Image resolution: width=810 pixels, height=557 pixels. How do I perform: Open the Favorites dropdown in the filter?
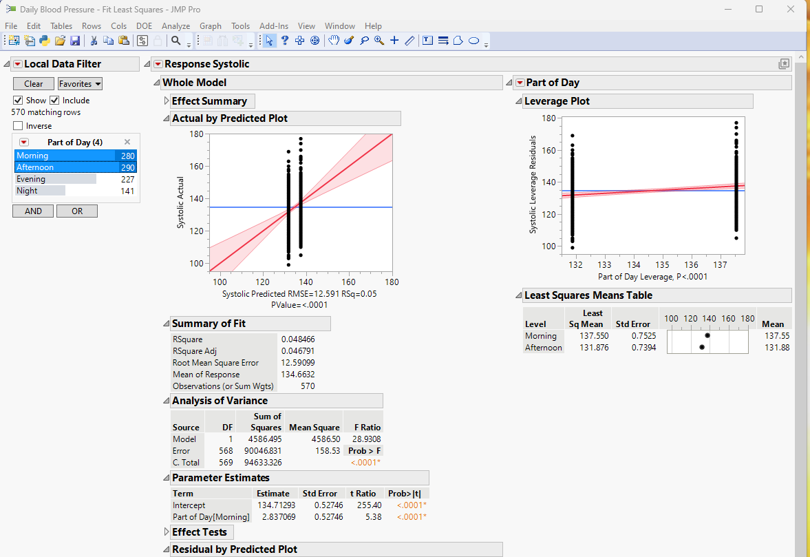(x=79, y=83)
